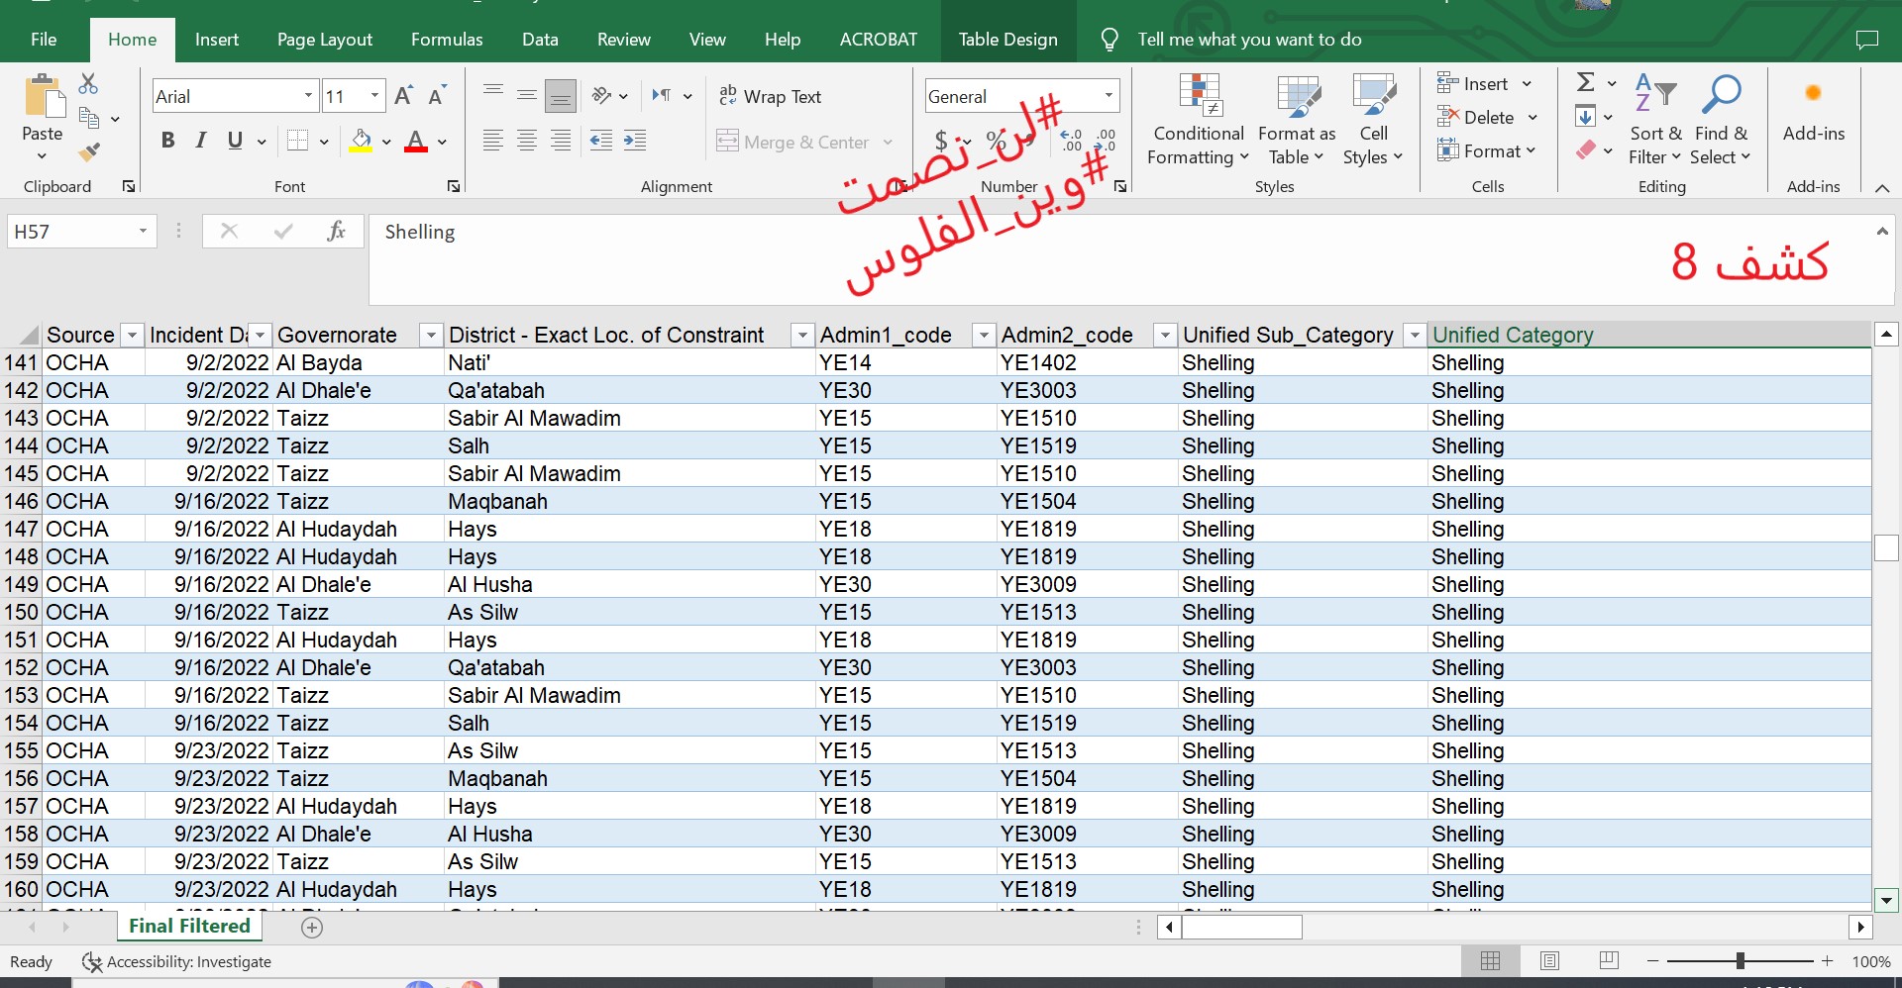
Task: Toggle Bold formatting
Action: (167, 141)
